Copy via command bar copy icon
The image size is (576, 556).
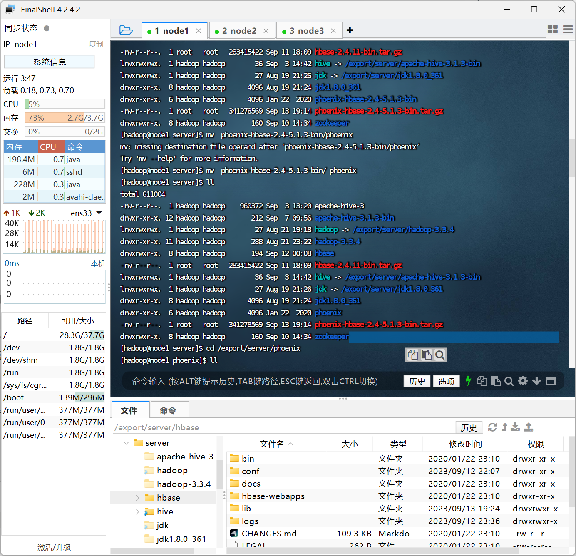(x=482, y=381)
